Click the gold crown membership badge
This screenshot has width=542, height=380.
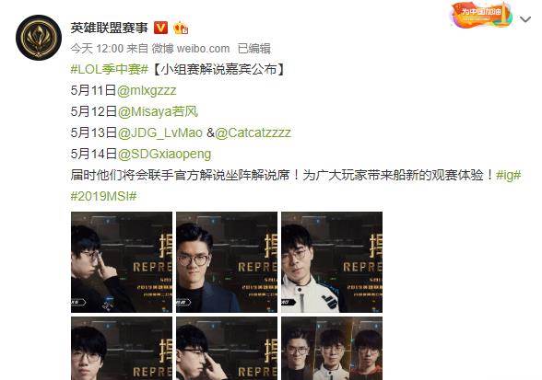point(181,28)
